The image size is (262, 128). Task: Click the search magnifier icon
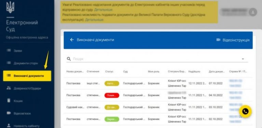pyautogui.click(x=69, y=59)
